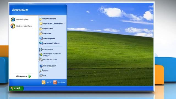Expand My Recent Documents submenu arrow

pyautogui.click(x=65, y=24)
